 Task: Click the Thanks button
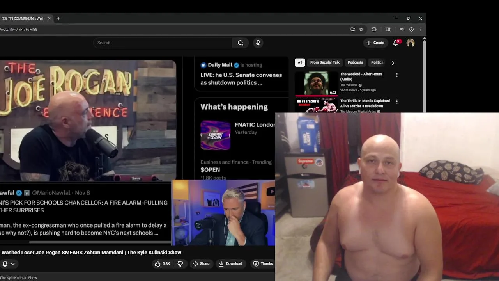[263, 264]
